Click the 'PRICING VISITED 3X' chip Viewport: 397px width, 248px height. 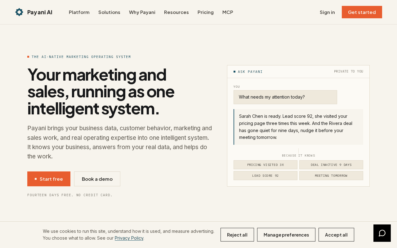(x=265, y=165)
